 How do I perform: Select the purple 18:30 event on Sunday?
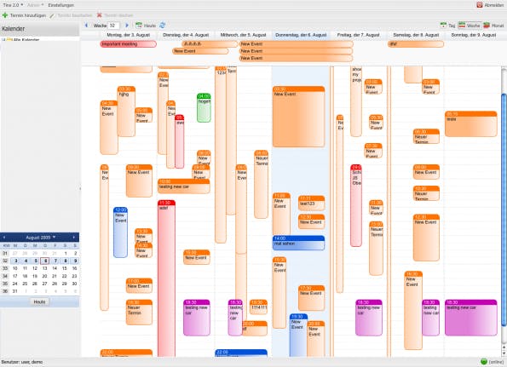coord(470,318)
